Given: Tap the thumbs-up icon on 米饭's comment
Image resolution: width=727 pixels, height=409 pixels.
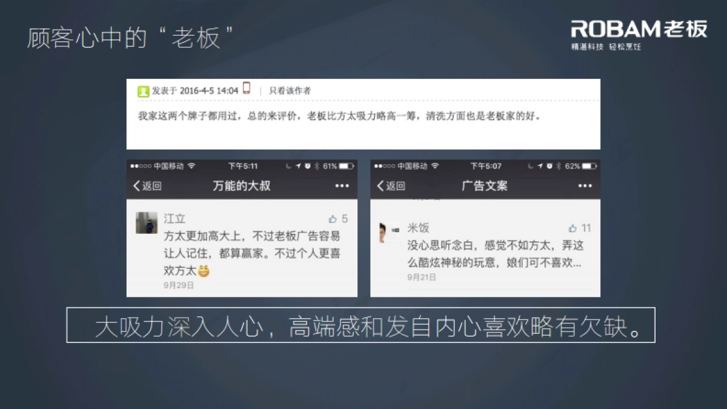Looking at the screenshot, I should (x=571, y=228).
